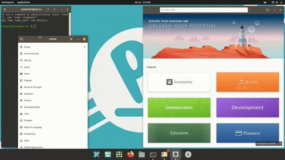Select Removable Media in the Settings sidebar
The image size is (285, 160).
(53, 107)
